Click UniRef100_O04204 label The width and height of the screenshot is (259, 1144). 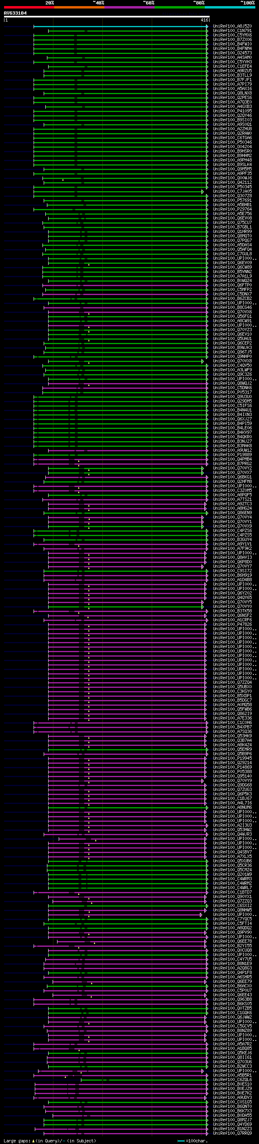(x=232, y=147)
